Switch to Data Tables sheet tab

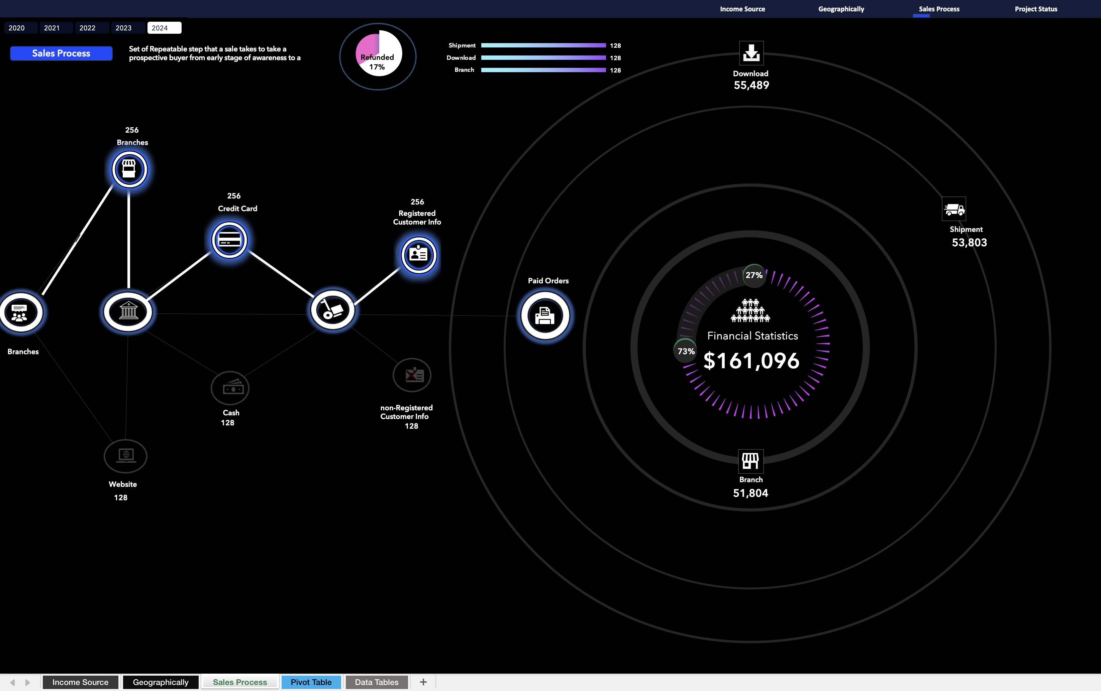click(x=376, y=682)
